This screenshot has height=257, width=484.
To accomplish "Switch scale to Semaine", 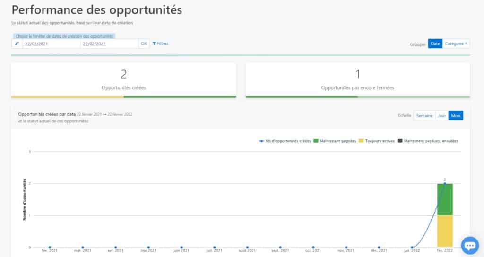I will (424, 116).
